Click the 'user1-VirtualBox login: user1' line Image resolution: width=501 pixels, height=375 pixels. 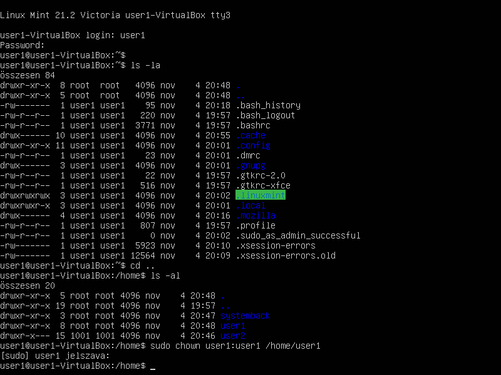(x=73, y=35)
